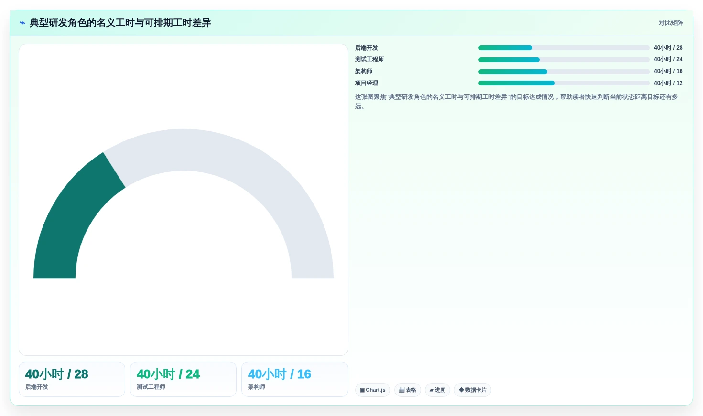Screen dimensions: 703x416
Task: Click the 表格 tag chip
Action: coord(408,390)
